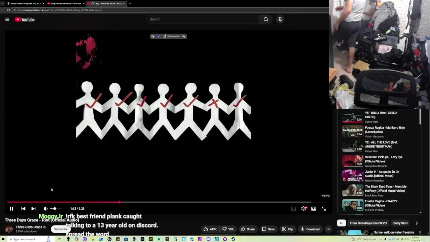Open taskbar clock and date
Viewport: 430px width, 242px height.
(415, 239)
